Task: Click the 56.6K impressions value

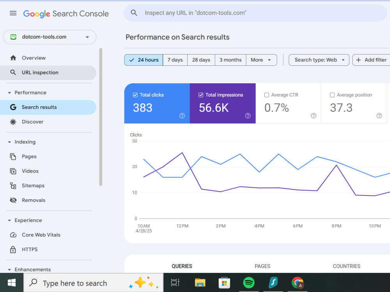Action: coord(214,108)
